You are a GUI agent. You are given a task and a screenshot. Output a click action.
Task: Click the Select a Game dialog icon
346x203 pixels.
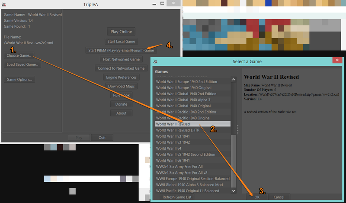pyautogui.click(x=155, y=61)
